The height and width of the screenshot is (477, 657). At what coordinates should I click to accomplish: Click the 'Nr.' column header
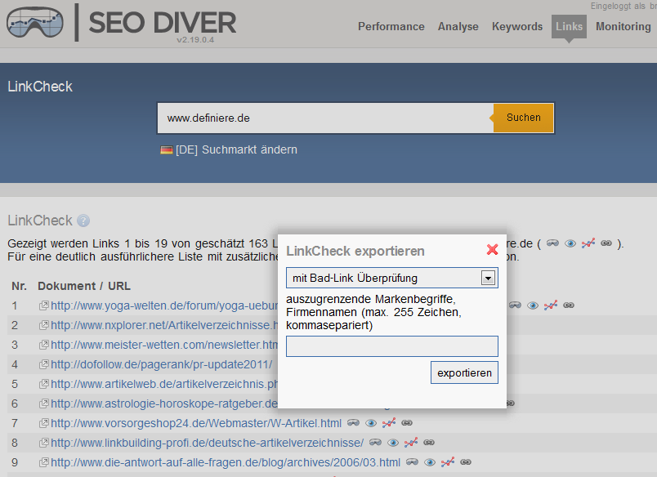pyautogui.click(x=20, y=286)
